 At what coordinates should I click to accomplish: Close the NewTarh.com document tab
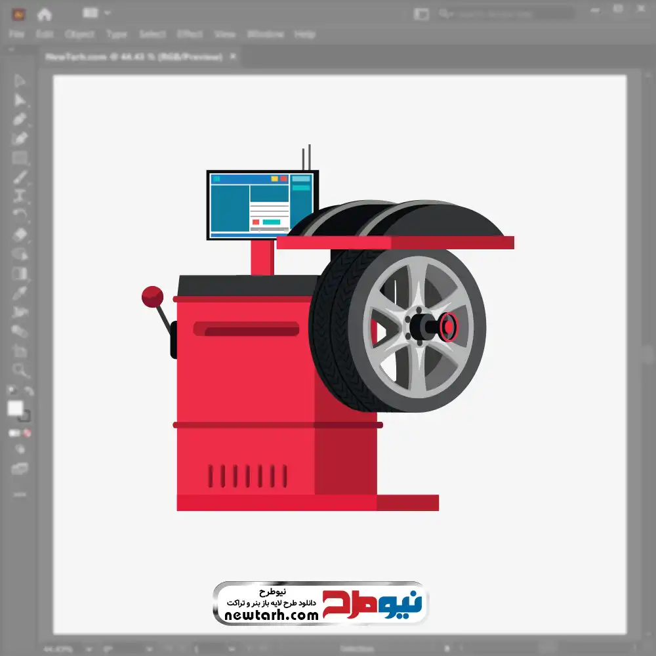(232, 57)
